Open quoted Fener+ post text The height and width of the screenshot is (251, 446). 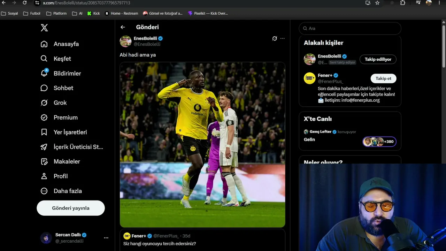click(160, 244)
